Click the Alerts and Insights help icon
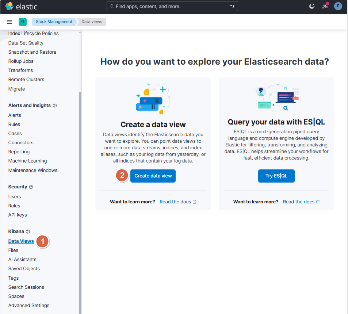The width and height of the screenshot is (348, 314). pos(55,106)
